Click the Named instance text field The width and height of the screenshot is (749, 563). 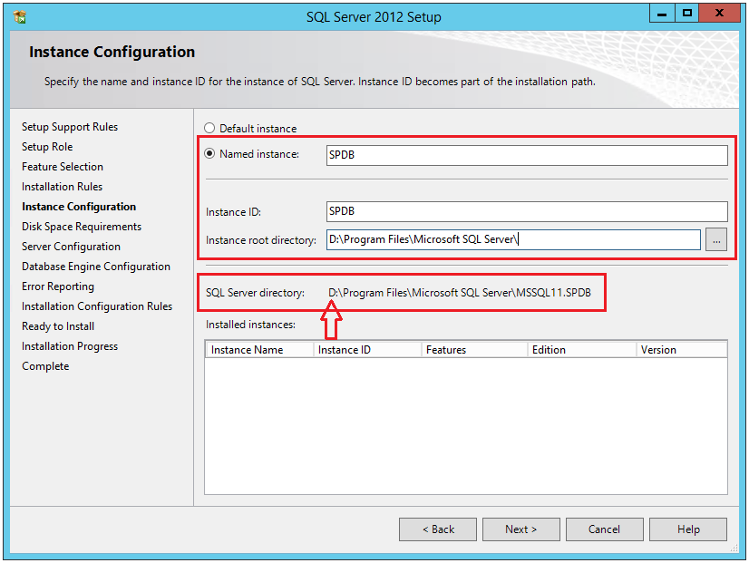(527, 155)
